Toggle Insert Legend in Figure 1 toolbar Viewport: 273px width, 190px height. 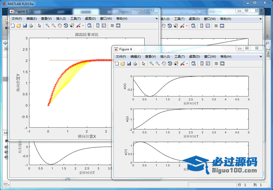[x=104, y=26]
